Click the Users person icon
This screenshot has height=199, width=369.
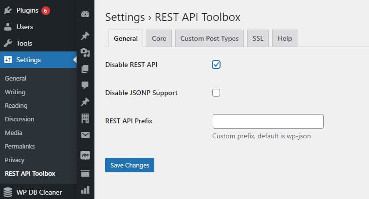(8, 27)
